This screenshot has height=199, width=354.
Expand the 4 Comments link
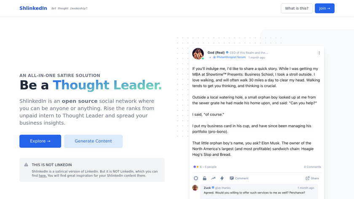312,167
